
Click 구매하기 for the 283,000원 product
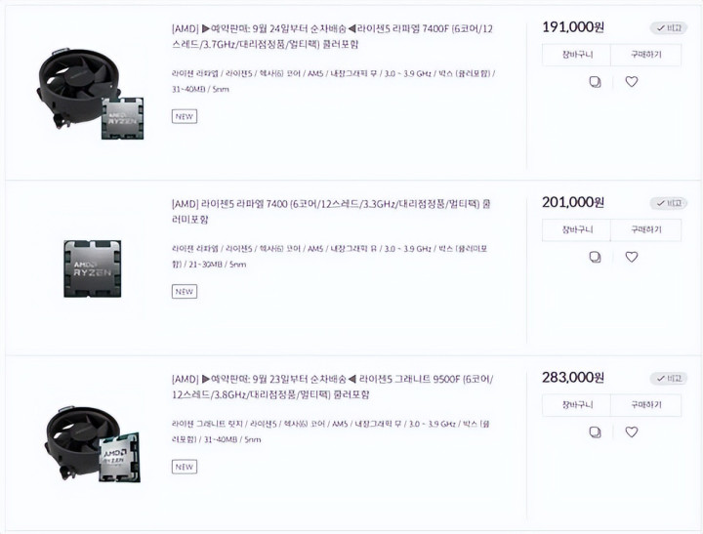[x=646, y=405]
